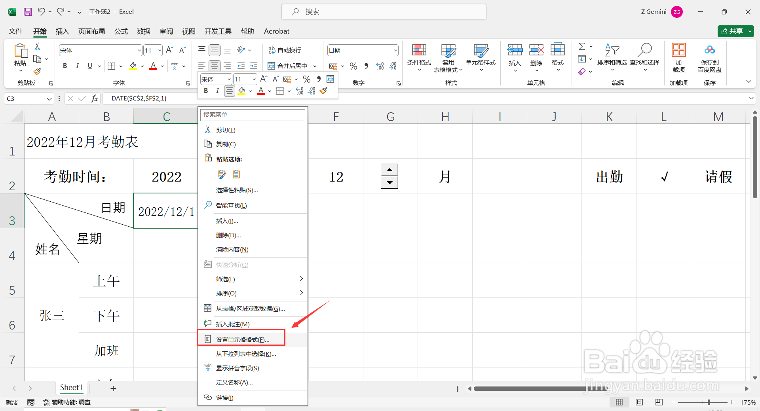Viewport: 760px width, 411px height.
Task: Click merge icon in mini toolbar
Action: (331, 79)
